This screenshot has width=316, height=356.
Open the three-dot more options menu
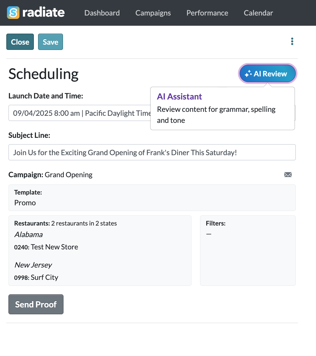point(292,41)
